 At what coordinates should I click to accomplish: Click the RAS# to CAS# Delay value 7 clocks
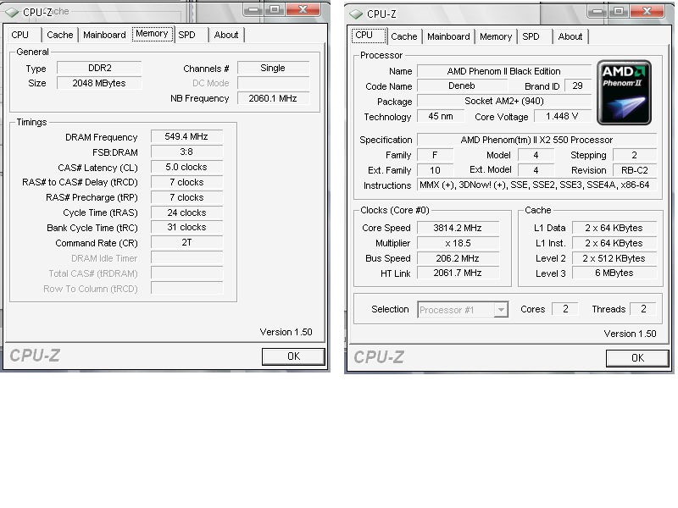pyautogui.click(x=186, y=182)
